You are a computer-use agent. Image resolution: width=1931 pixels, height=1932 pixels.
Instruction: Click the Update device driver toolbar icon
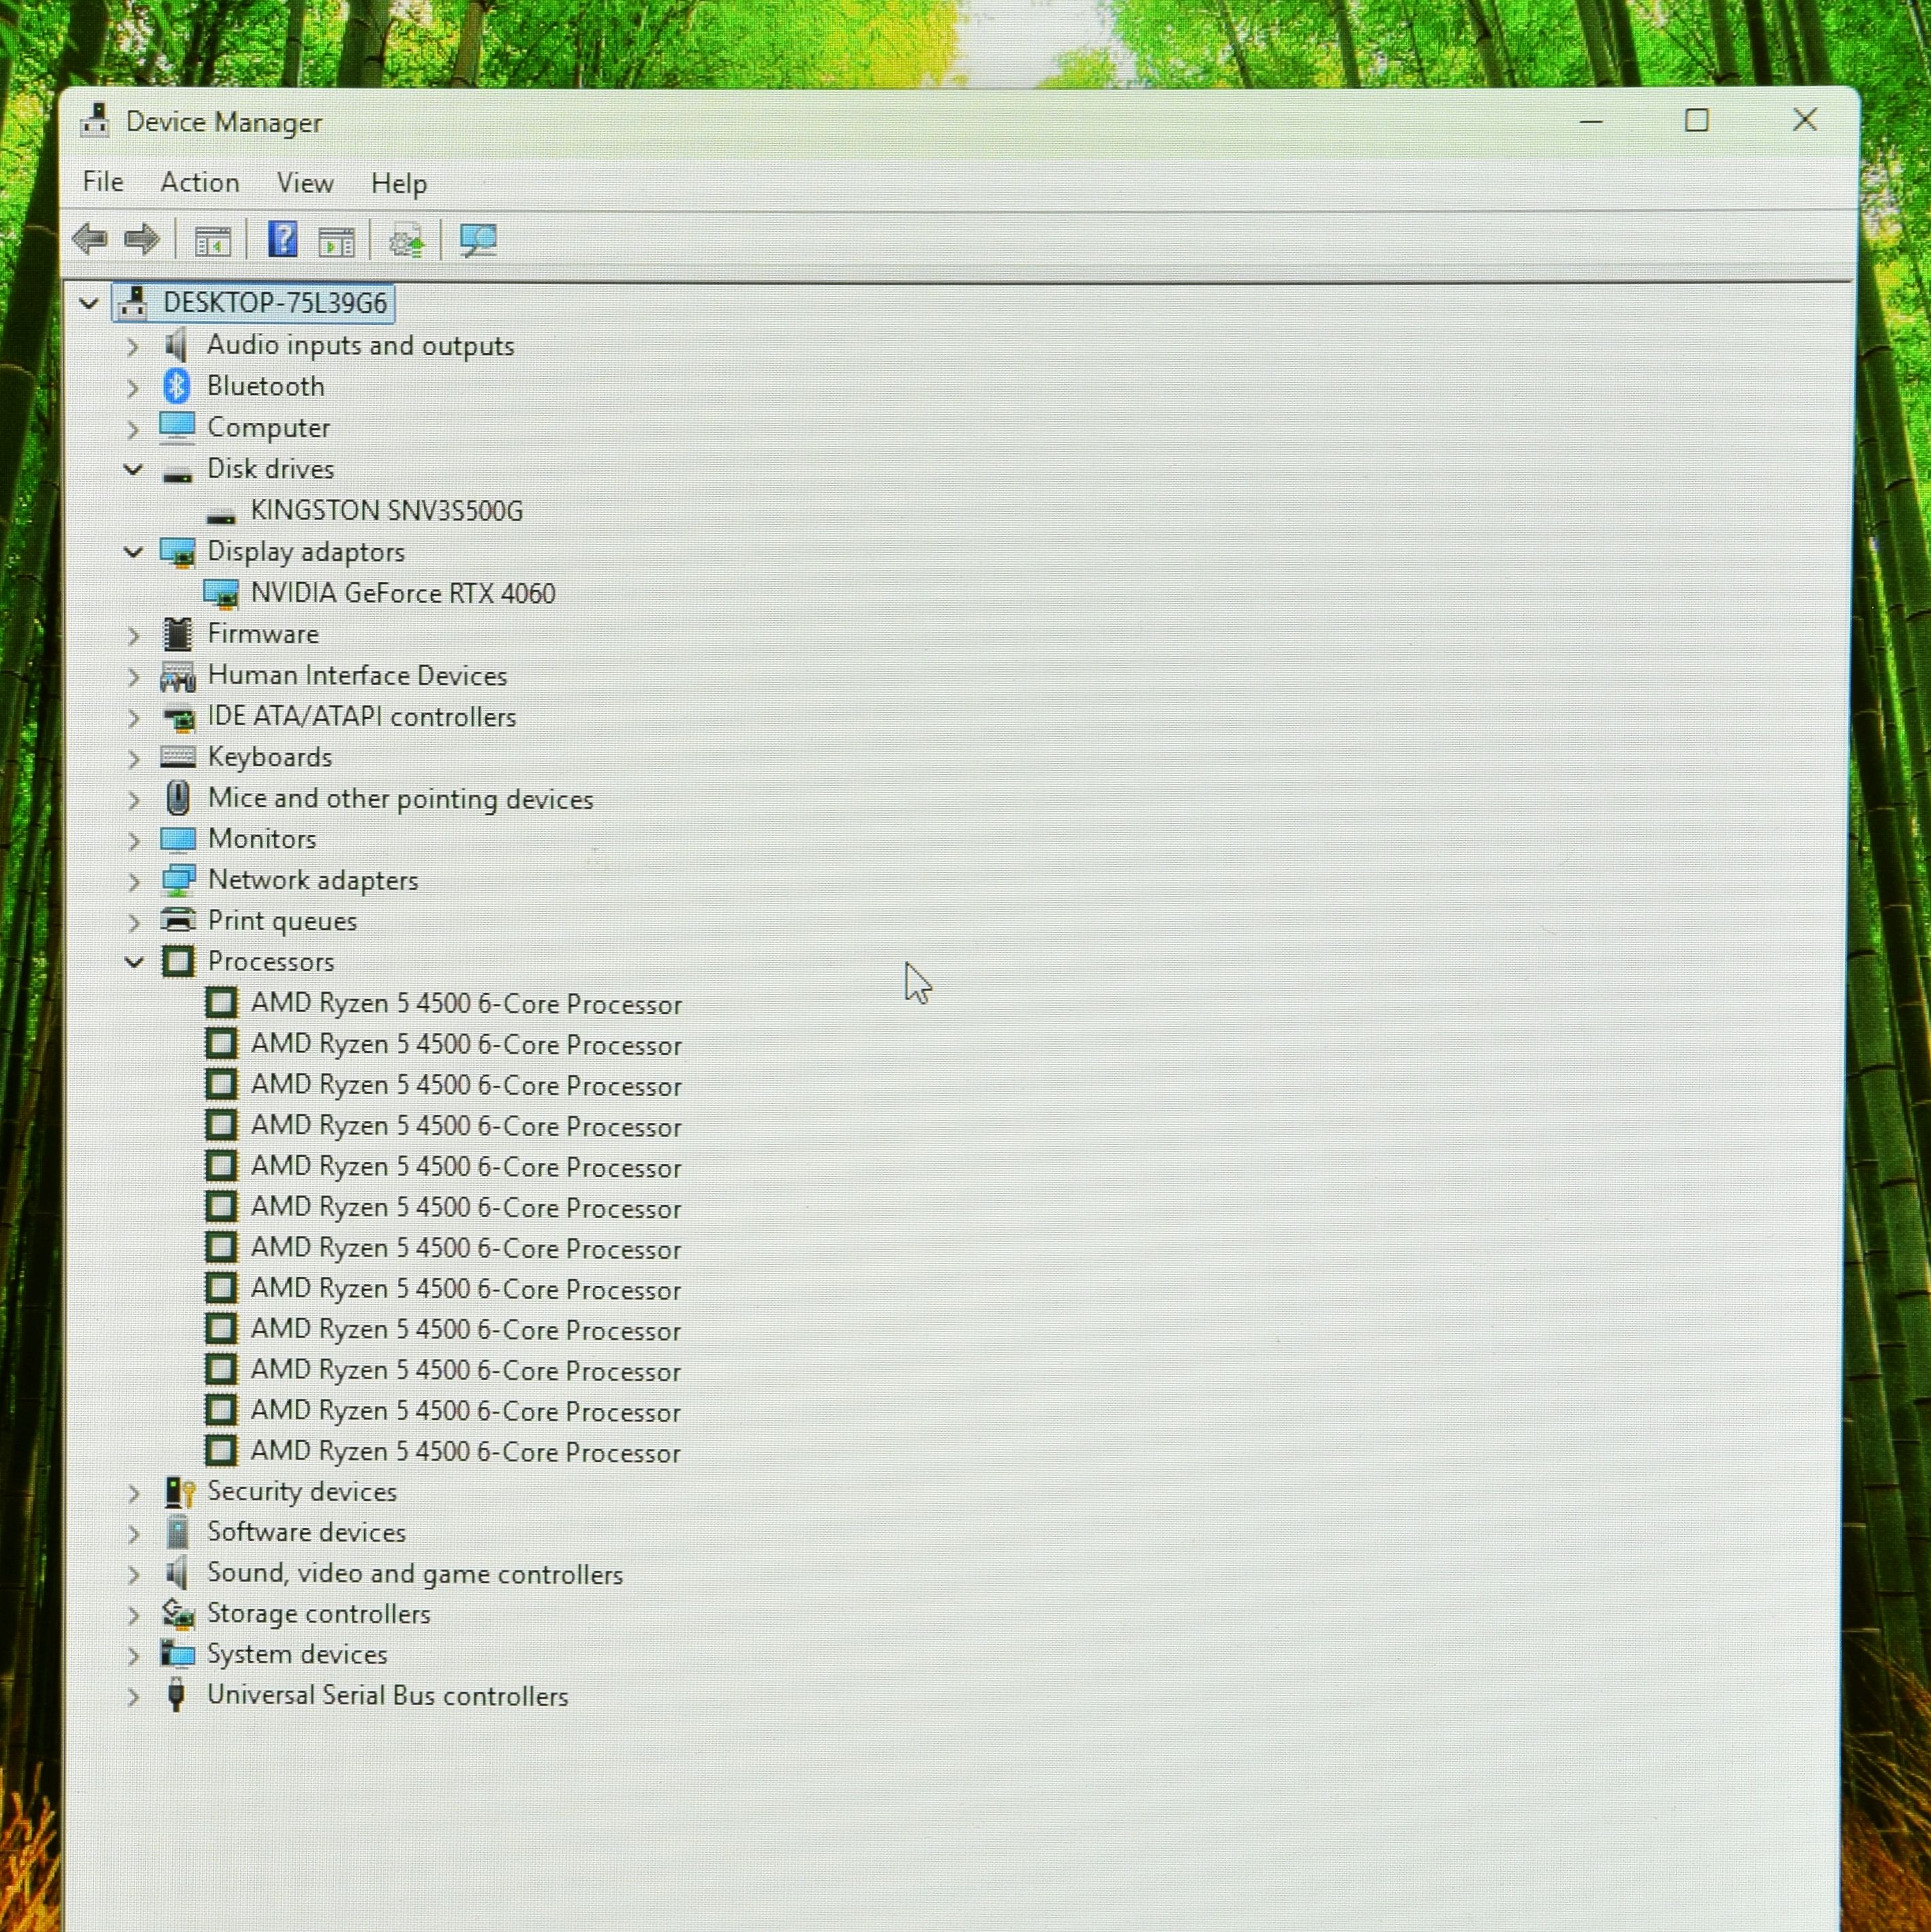point(406,241)
